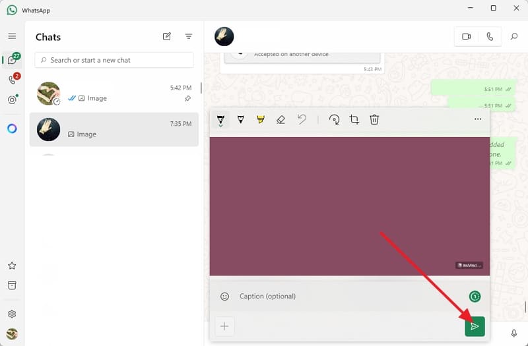
Task: Open the three-dots more options menu
Action: [x=478, y=119]
